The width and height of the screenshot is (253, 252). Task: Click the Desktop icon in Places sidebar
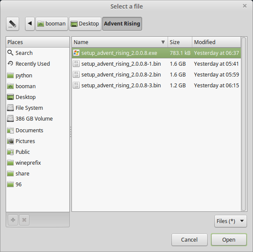pyautogui.click(x=10, y=97)
